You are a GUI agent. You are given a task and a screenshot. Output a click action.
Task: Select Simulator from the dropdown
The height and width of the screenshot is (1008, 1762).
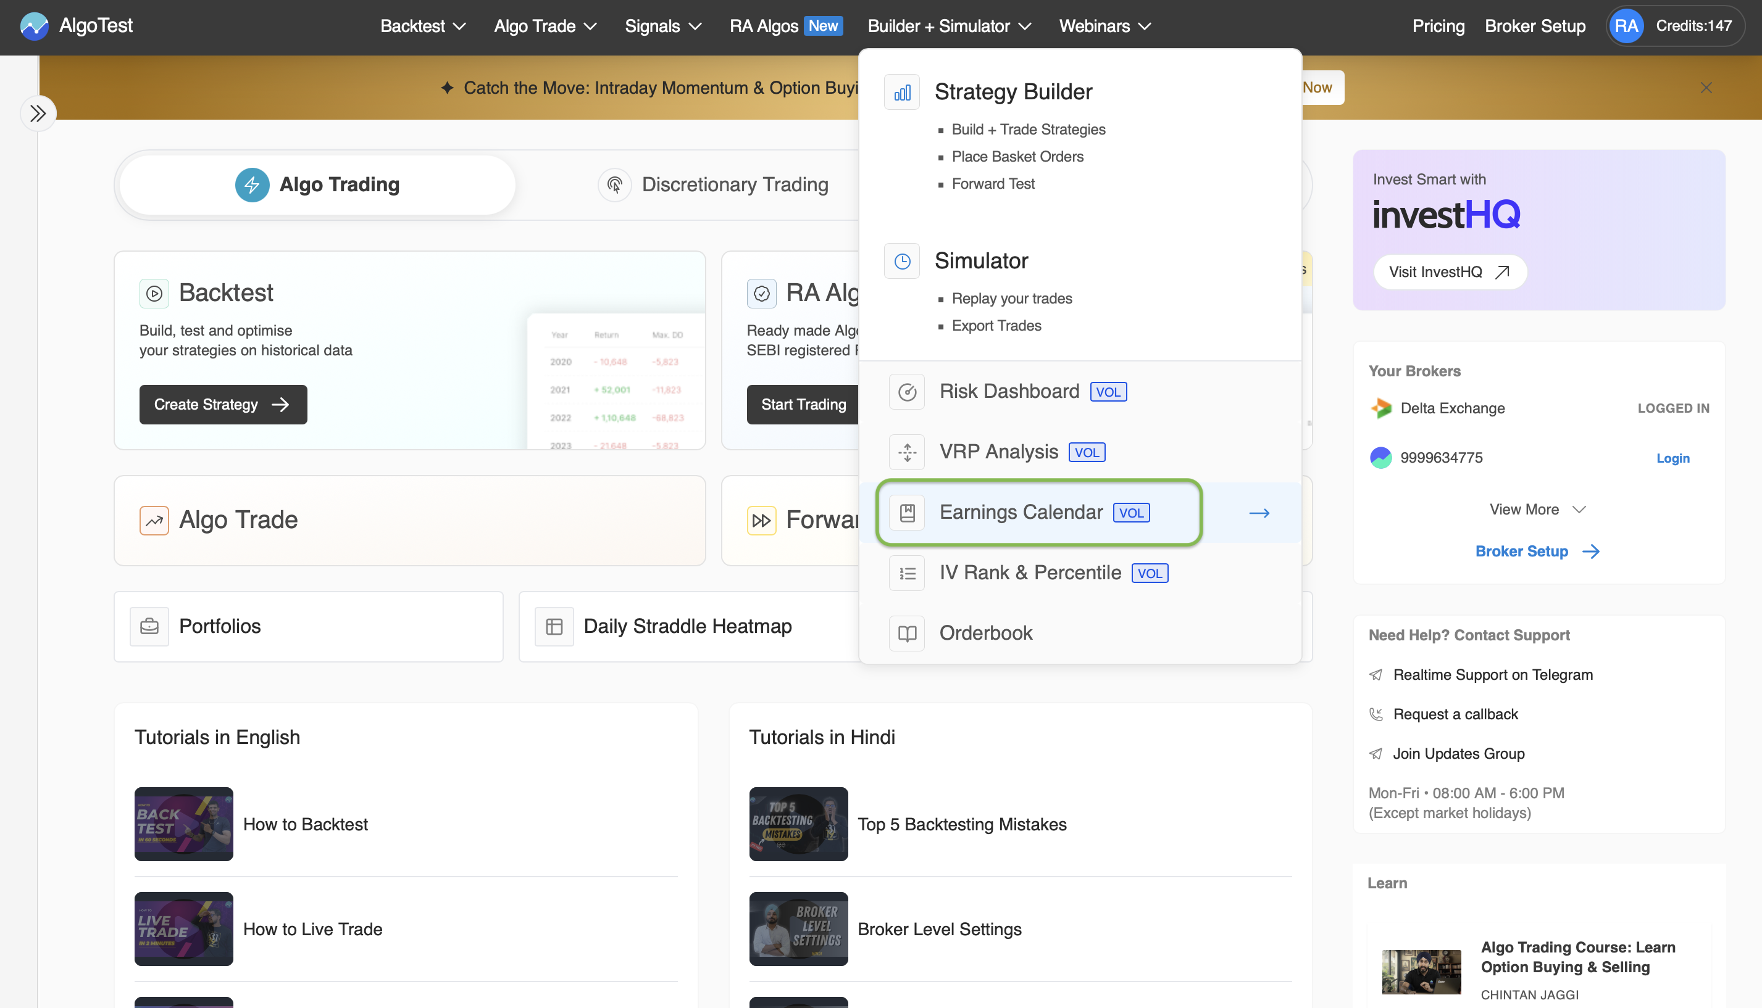(981, 261)
